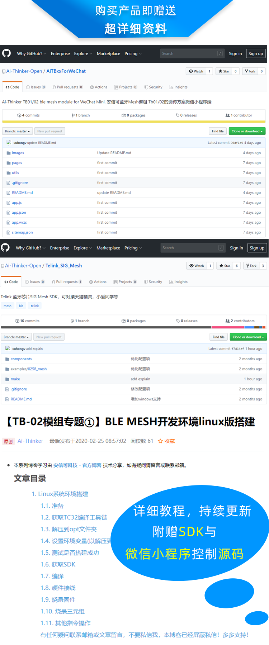Image resolution: width=269 pixels, height=645 pixels.
Task: Open 'Clone or download' on AiTBxxForWeChat
Action: [x=247, y=131]
